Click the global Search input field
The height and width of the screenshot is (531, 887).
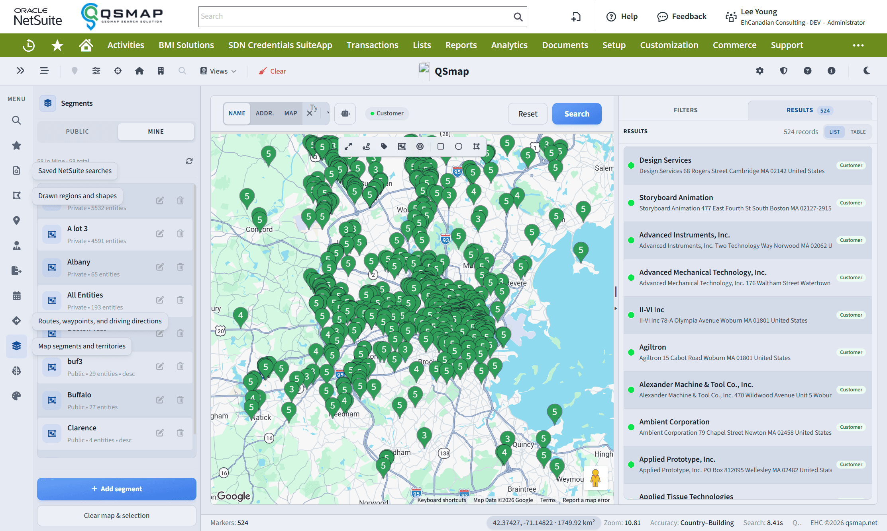tap(363, 17)
